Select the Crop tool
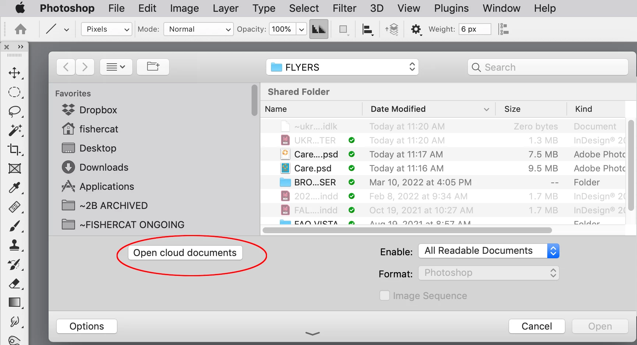This screenshot has height=345, width=637. [x=15, y=149]
